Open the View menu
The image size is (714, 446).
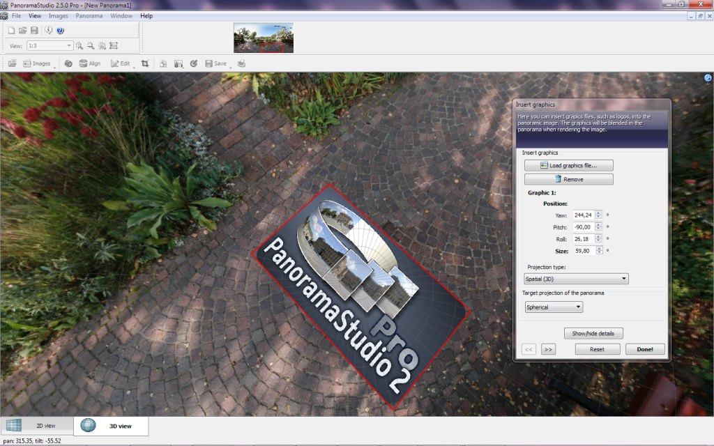[35, 16]
